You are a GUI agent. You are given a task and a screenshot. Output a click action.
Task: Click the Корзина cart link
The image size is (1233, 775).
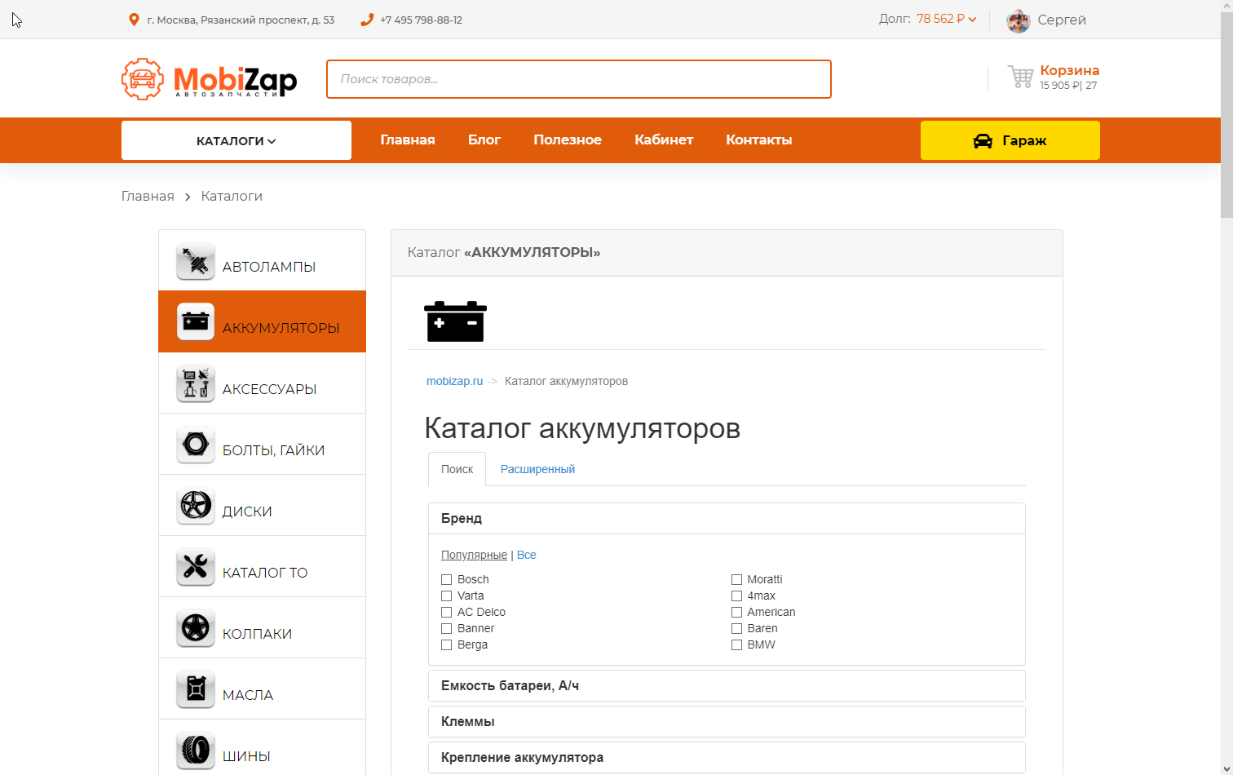tap(1069, 70)
